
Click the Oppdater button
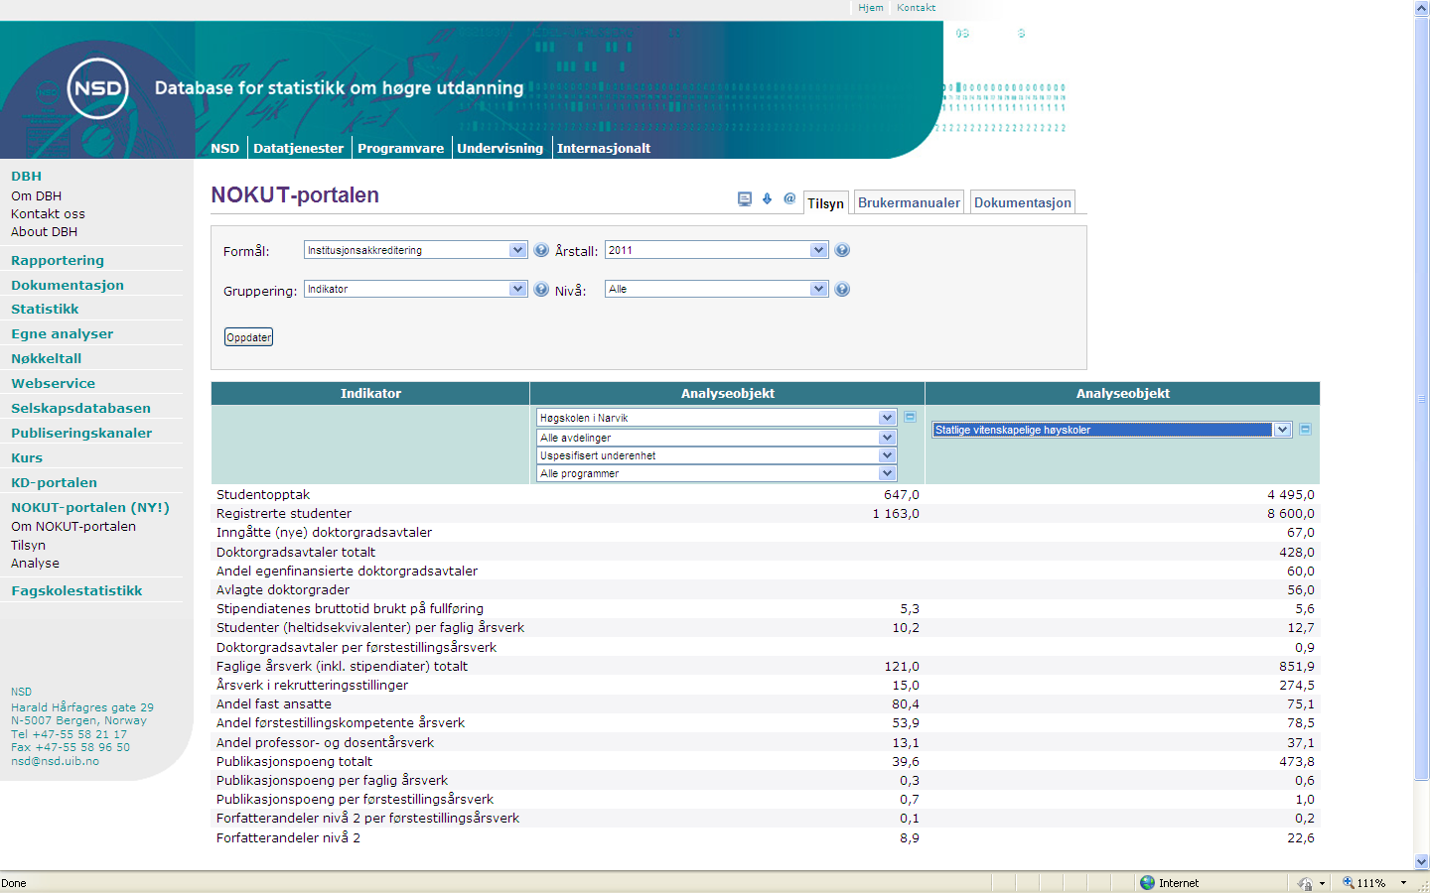[x=248, y=337]
